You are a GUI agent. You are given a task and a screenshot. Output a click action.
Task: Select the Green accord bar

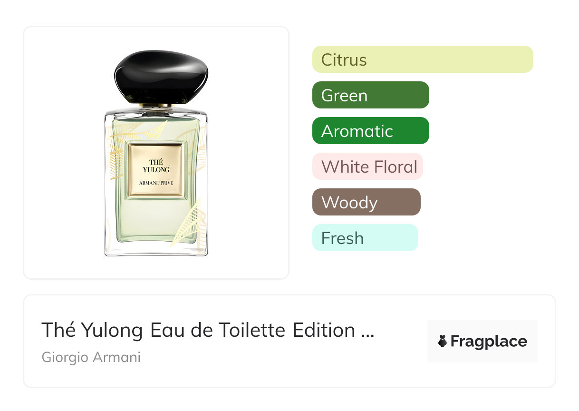(x=371, y=95)
